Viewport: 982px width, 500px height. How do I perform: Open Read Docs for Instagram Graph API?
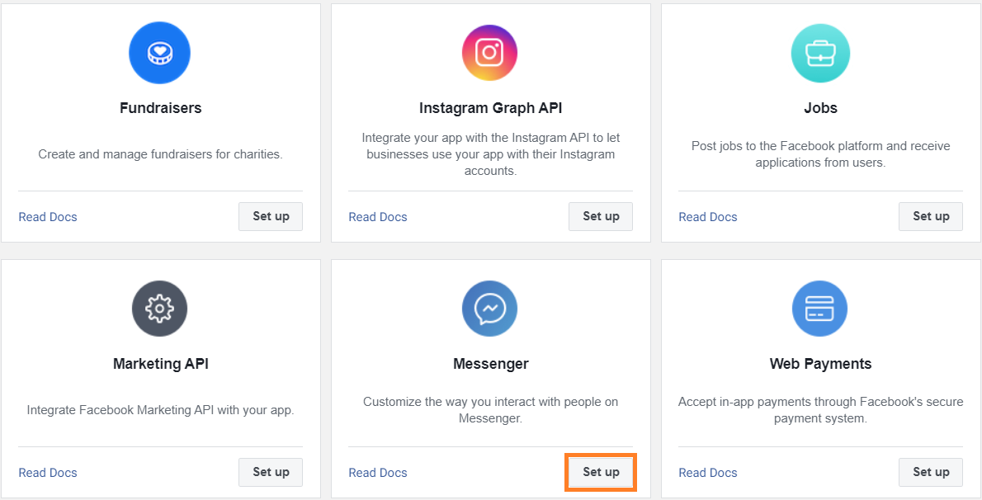click(x=378, y=217)
